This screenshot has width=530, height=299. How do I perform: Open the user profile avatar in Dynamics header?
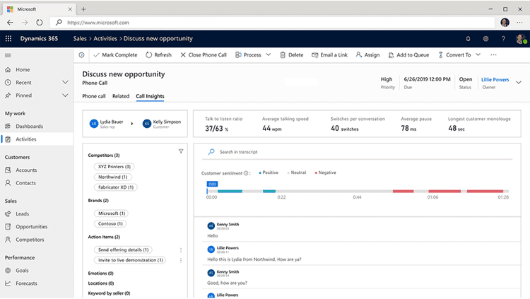[521, 39]
